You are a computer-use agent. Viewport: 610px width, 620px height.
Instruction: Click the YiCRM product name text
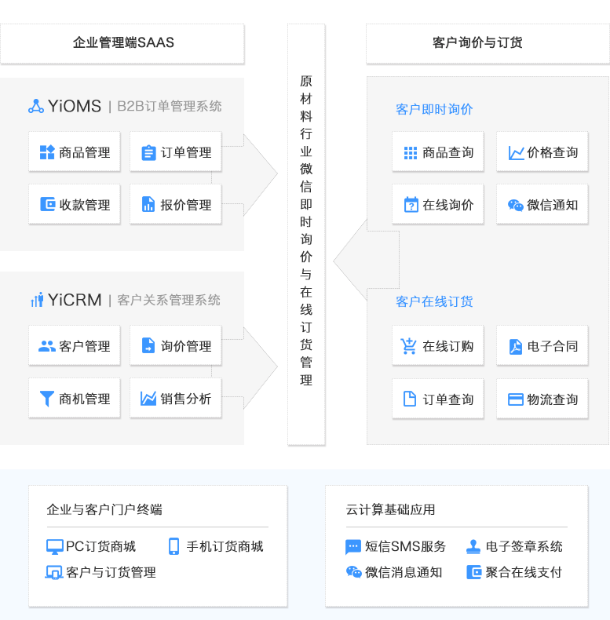click(x=75, y=300)
